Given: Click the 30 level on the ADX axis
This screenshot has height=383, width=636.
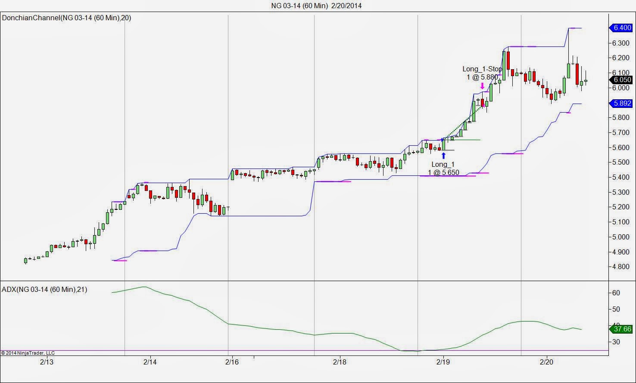Looking at the screenshot, I should [x=616, y=342].
